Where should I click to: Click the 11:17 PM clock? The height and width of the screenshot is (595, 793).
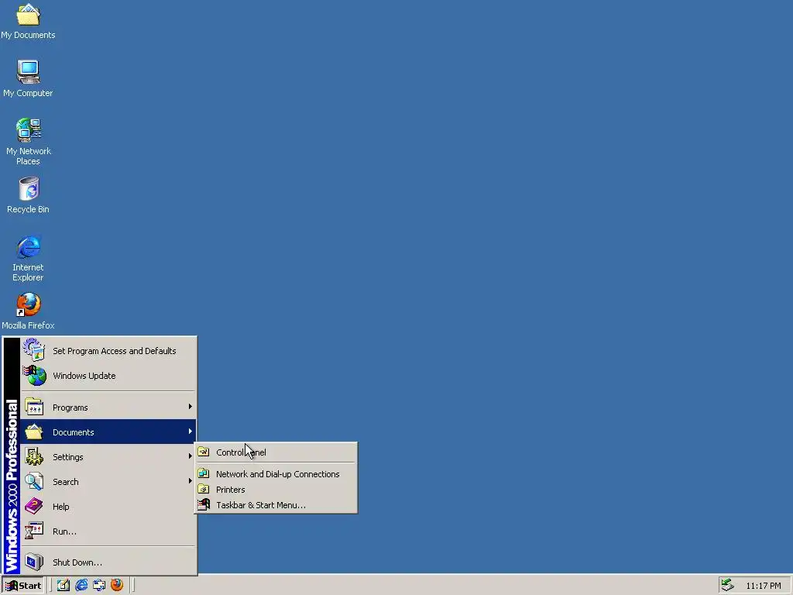[763, 586]
